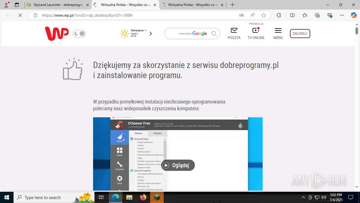
Task: Stop loading the page
Action: coord(20,15)
